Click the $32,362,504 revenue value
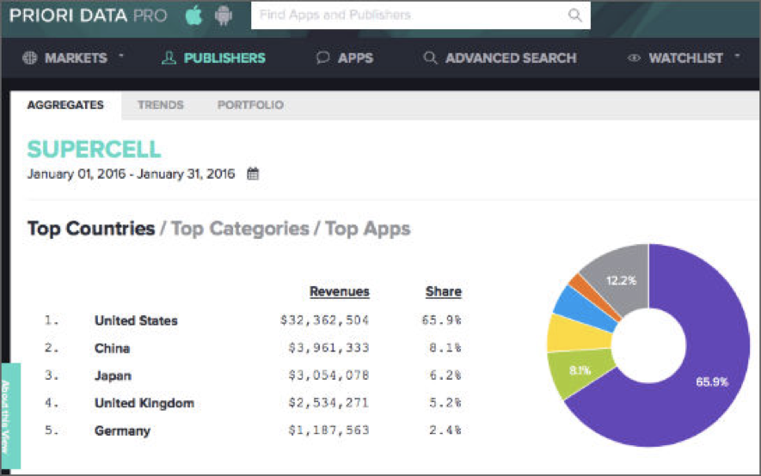Image resolution: width=761 pixels, height=476 pixels. pos(324,320)
